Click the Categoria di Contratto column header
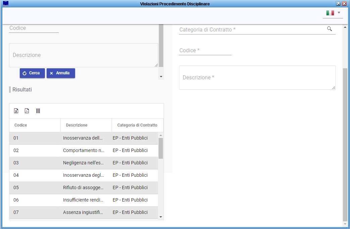The width and height of the screenshot is (350, 229). click(137, 125)
